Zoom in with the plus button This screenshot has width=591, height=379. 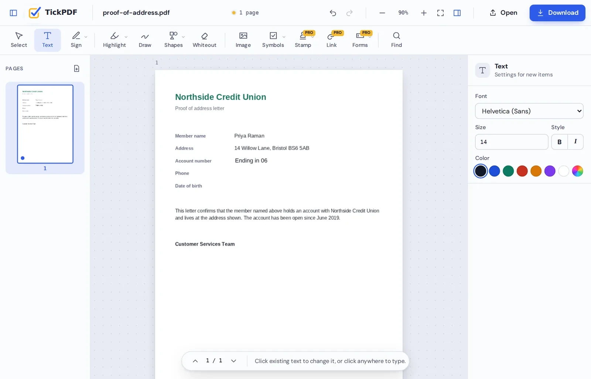(424, 13)
